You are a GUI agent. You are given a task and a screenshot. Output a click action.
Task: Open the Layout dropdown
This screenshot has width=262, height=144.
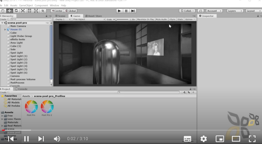point(254,11)
